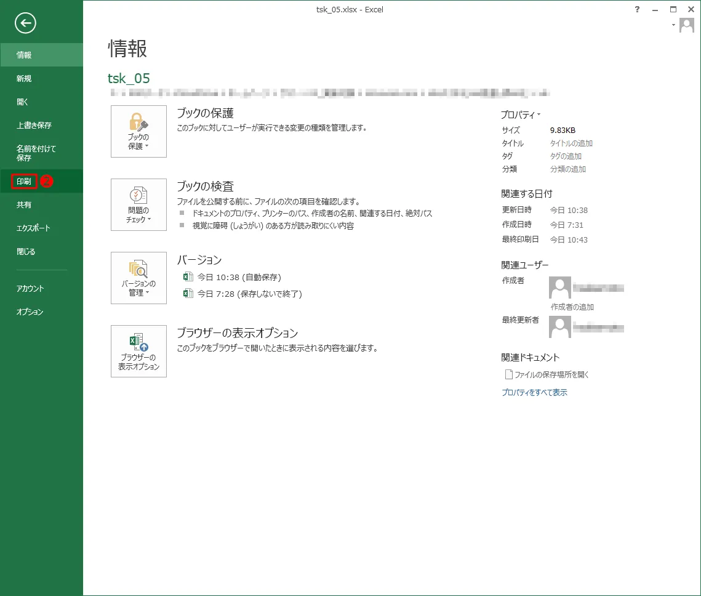Select 新規 in the left sidebar
Screen dimensions: 701x596
point(41,78)
